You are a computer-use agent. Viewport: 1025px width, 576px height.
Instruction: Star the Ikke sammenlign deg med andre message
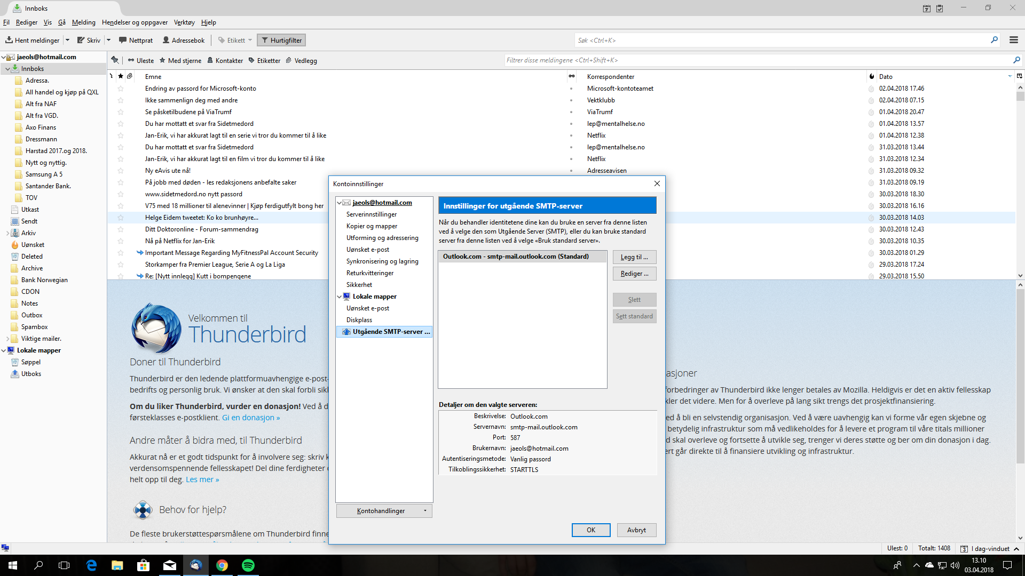click(x=121, y=100)
